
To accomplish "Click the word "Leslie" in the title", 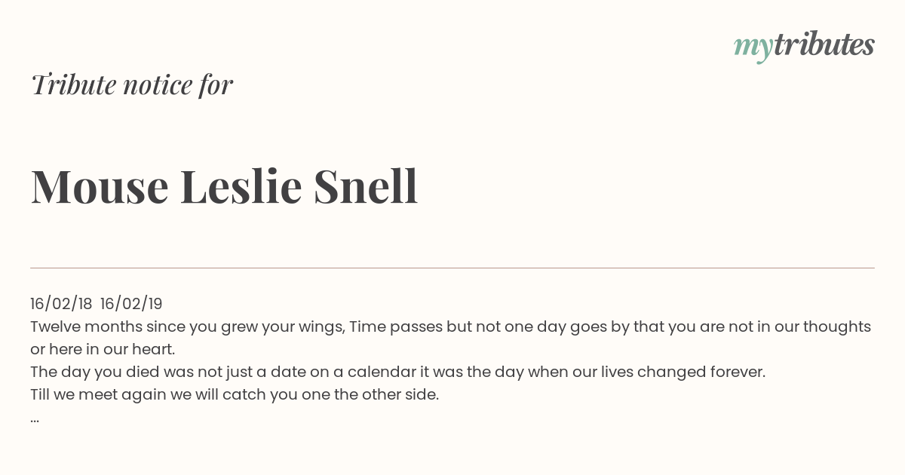I will [x=241, y=187].
